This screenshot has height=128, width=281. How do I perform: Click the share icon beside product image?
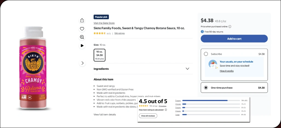[x=82, y=20]
